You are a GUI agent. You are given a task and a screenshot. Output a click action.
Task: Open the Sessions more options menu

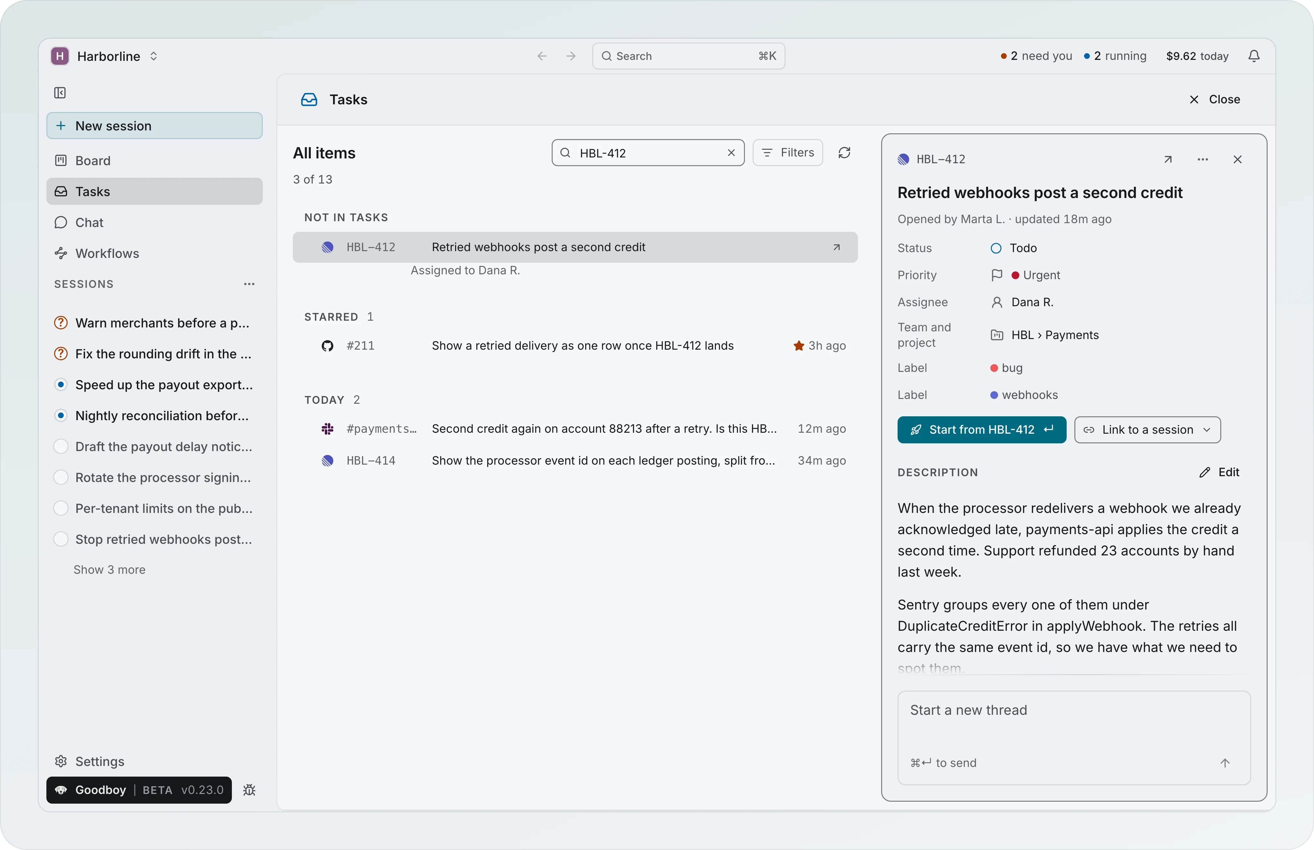pyautogui.click(x=249, y=284)
